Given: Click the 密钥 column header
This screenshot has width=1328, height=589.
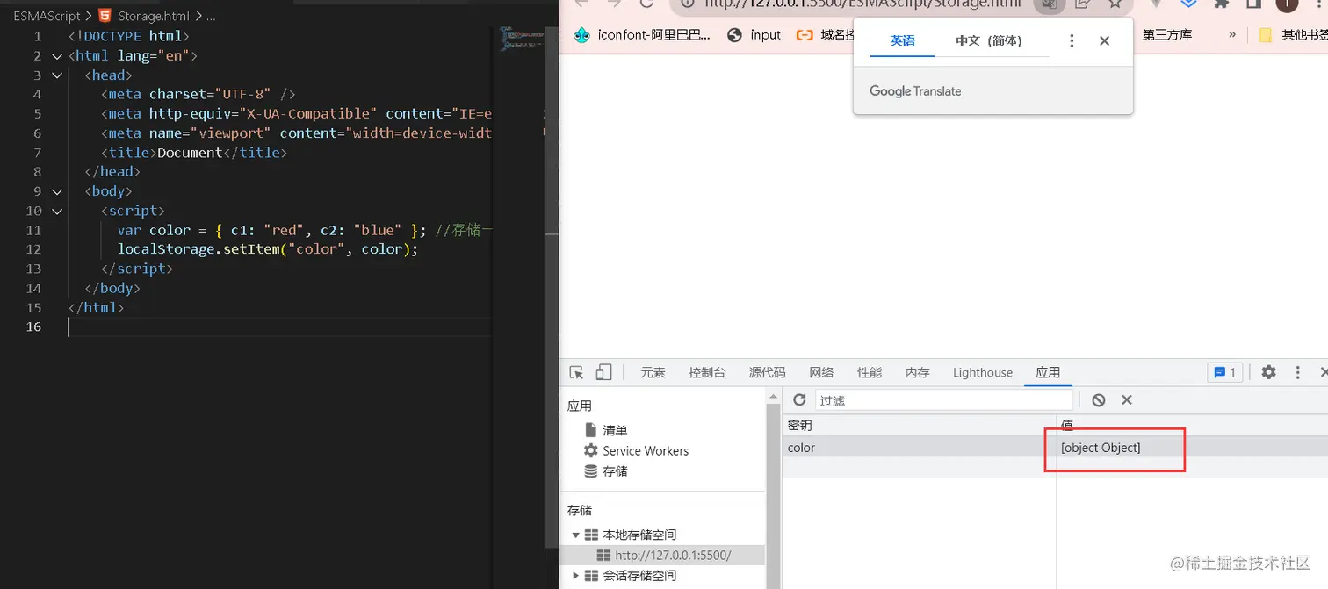Looking at the screenshot, I should 920,425.
